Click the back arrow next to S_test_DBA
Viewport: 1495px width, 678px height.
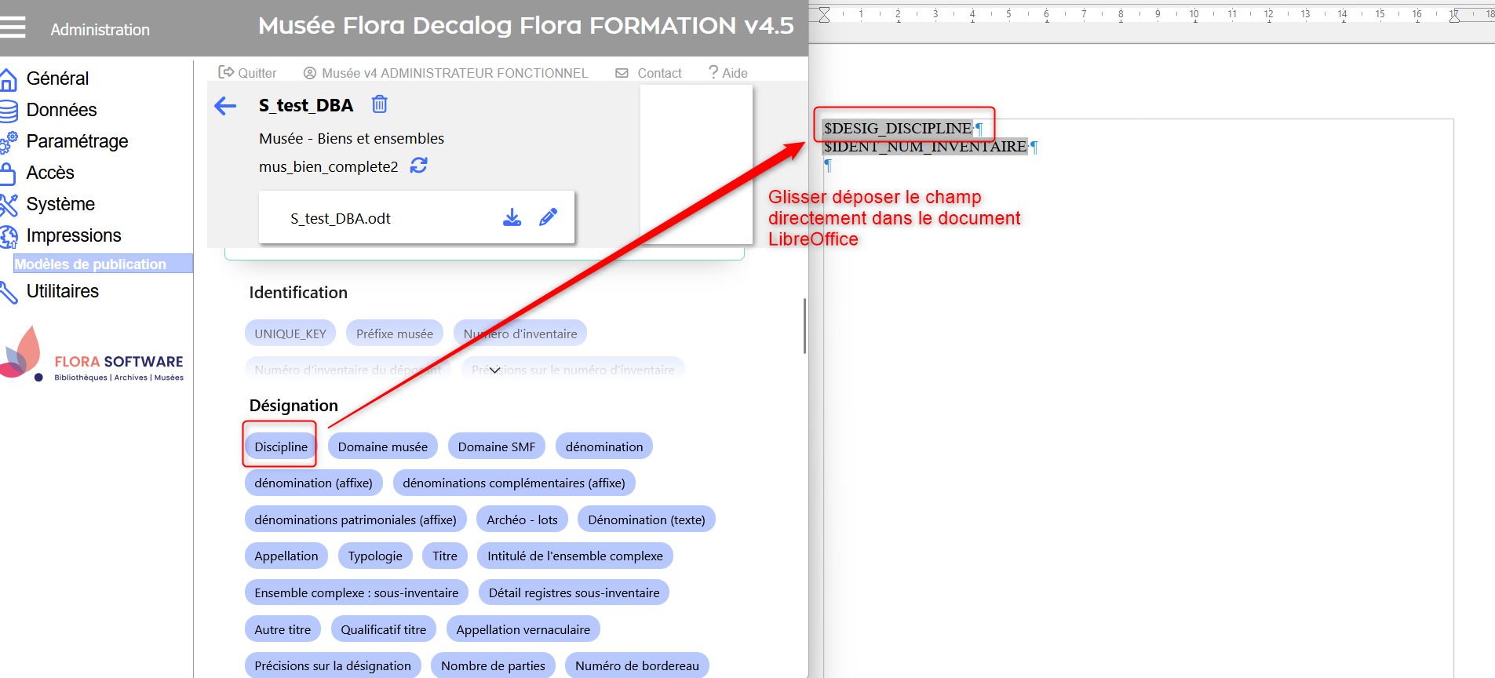pos(225,106)
